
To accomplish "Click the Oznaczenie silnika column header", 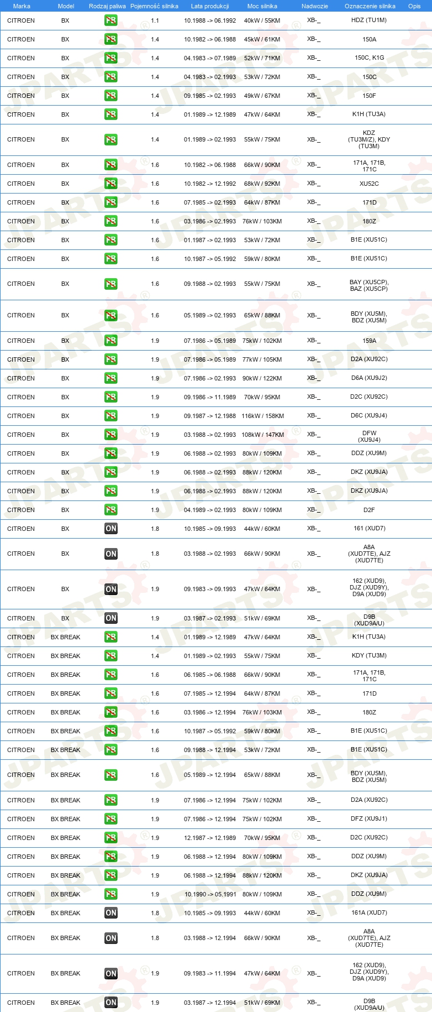I will pos(370,6).
